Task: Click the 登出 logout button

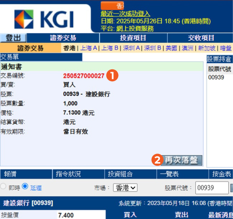Action: click(x=13, y=38)
